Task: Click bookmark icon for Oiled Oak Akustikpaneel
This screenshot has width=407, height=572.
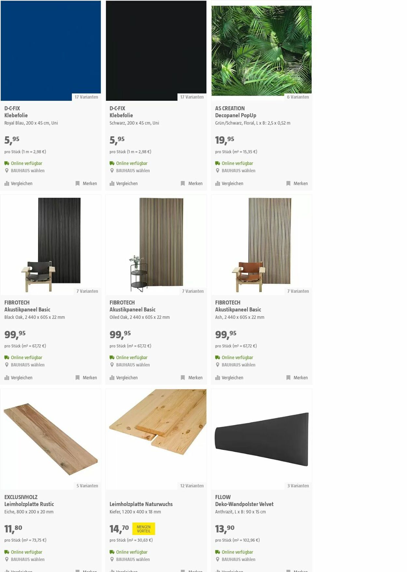Action: 183,378
